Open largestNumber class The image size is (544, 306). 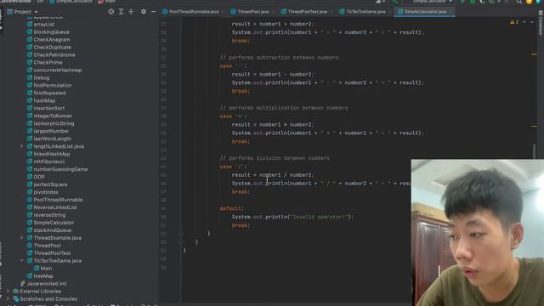point(51,131)
